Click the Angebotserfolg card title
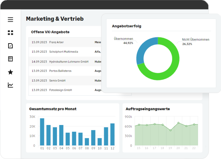The height and width of the screenshot is (159, 221). pyautogui.click(x=126, y=26)
